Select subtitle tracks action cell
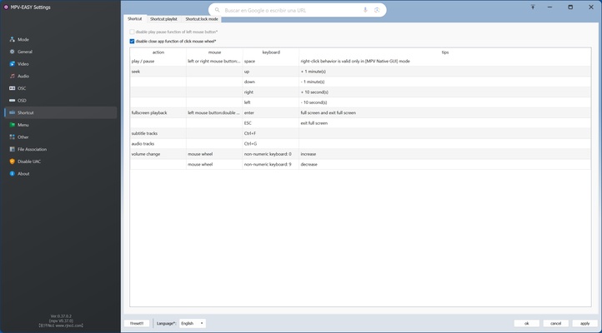 point(158,133)
